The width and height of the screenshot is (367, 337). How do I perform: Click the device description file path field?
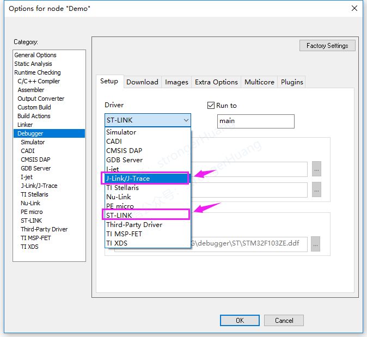248,244
